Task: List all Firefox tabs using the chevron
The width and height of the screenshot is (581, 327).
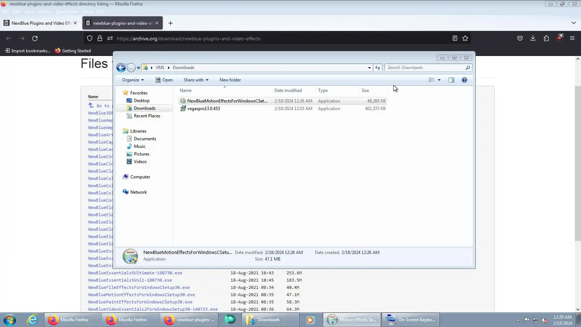Action: click(574, 23)
